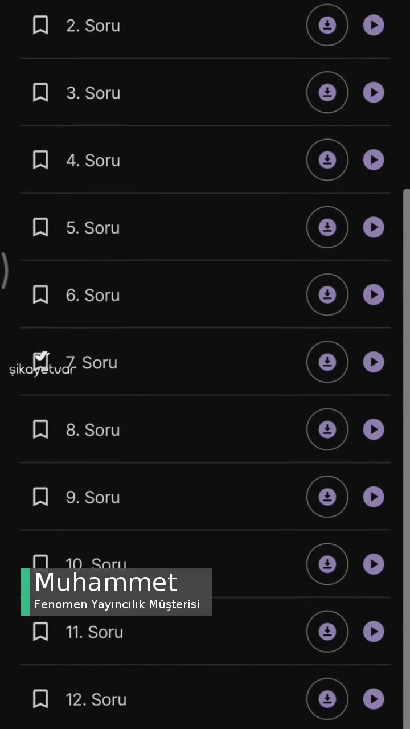Select the 9. Soru entry
The height and width of the screenshot is (729, 410).
point(93,497)
